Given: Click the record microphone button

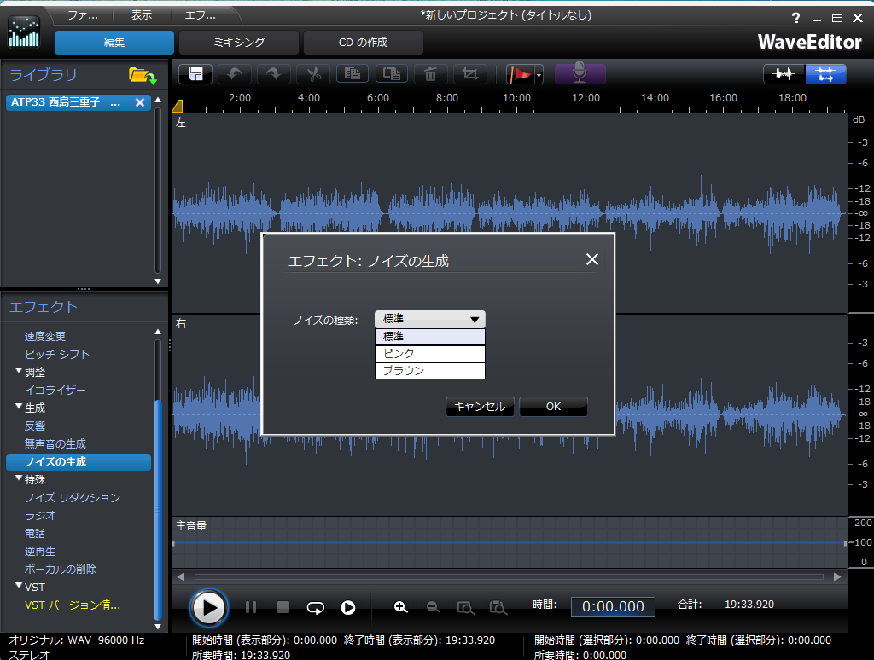Looking at the screenshot, I should pos(580,74).
